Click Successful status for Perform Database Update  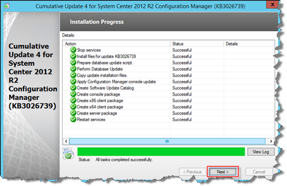[182, 69]
